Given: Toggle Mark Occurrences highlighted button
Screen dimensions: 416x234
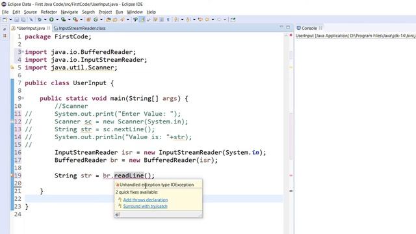Looking at the screenshot, I should click(142, 19).
